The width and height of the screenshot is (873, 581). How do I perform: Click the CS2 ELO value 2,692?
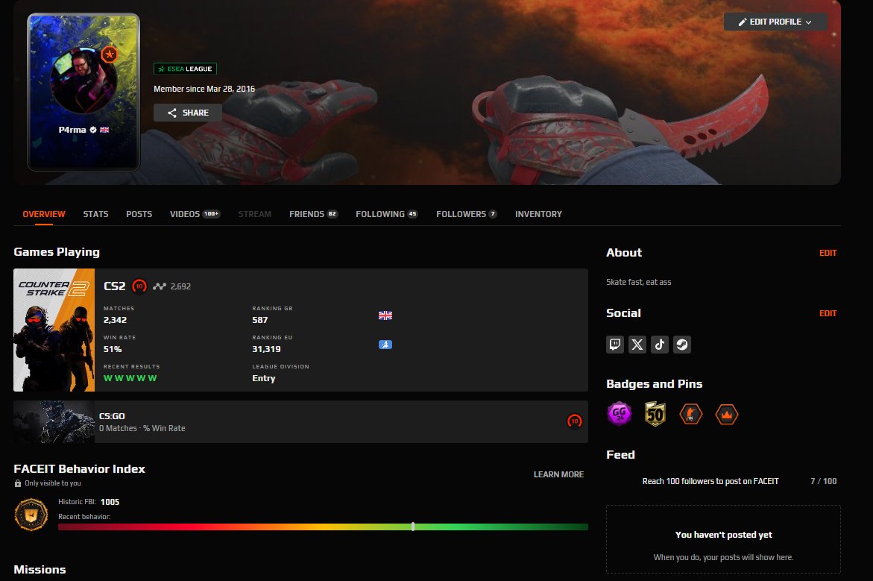point(180,286)
